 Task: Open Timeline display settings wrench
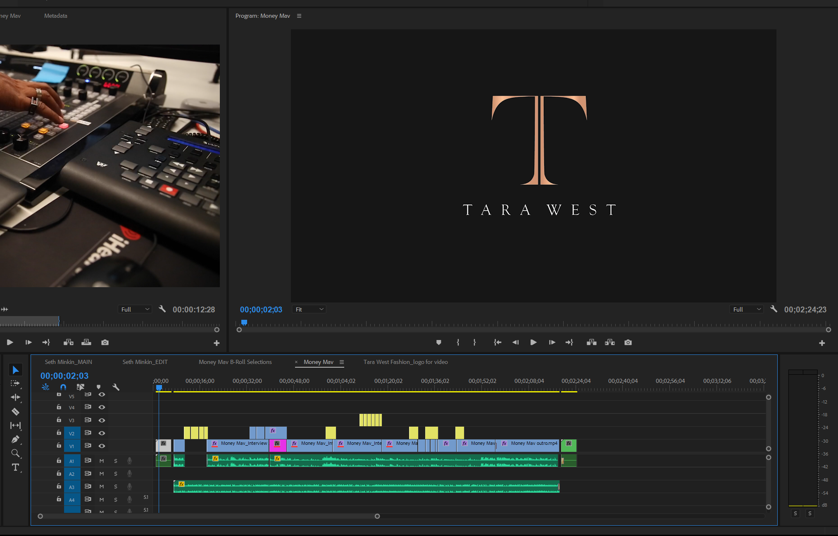click(116, 387)
